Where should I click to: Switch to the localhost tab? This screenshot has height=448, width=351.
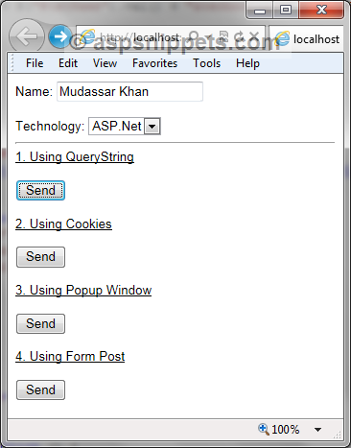(x=306, y=39)
